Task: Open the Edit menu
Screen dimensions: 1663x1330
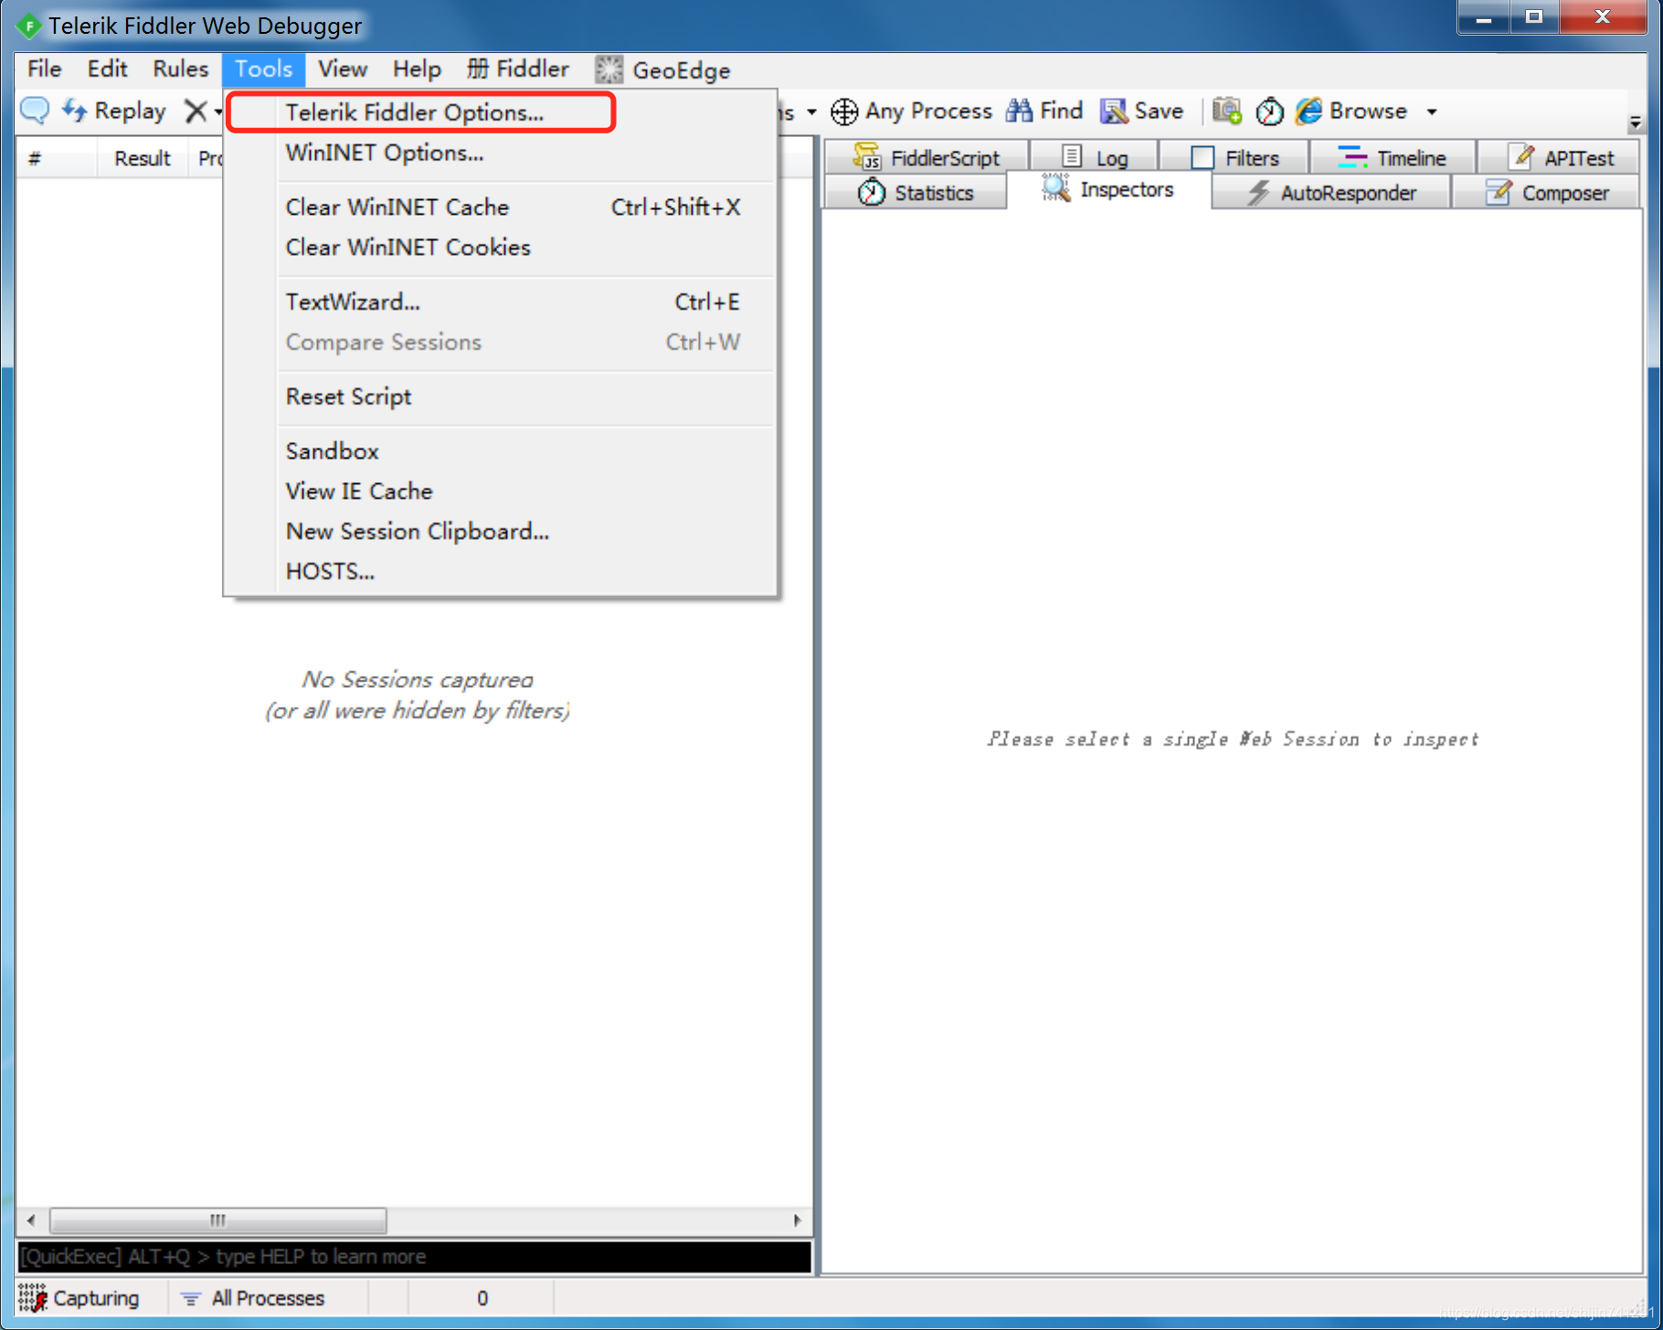Action: pos(107,69)
